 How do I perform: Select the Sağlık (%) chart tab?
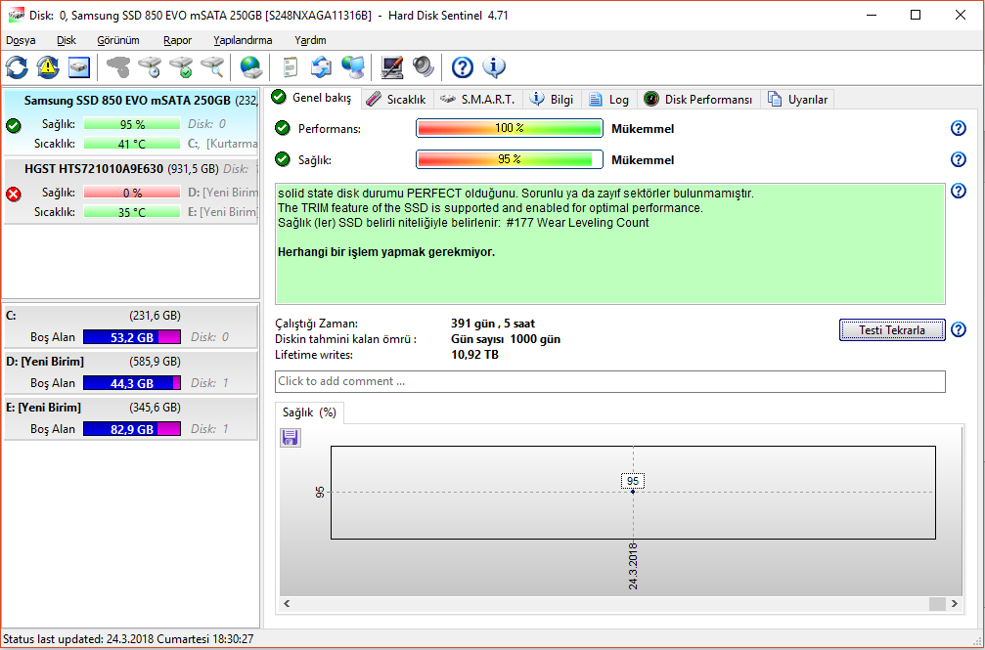(310, 412)
